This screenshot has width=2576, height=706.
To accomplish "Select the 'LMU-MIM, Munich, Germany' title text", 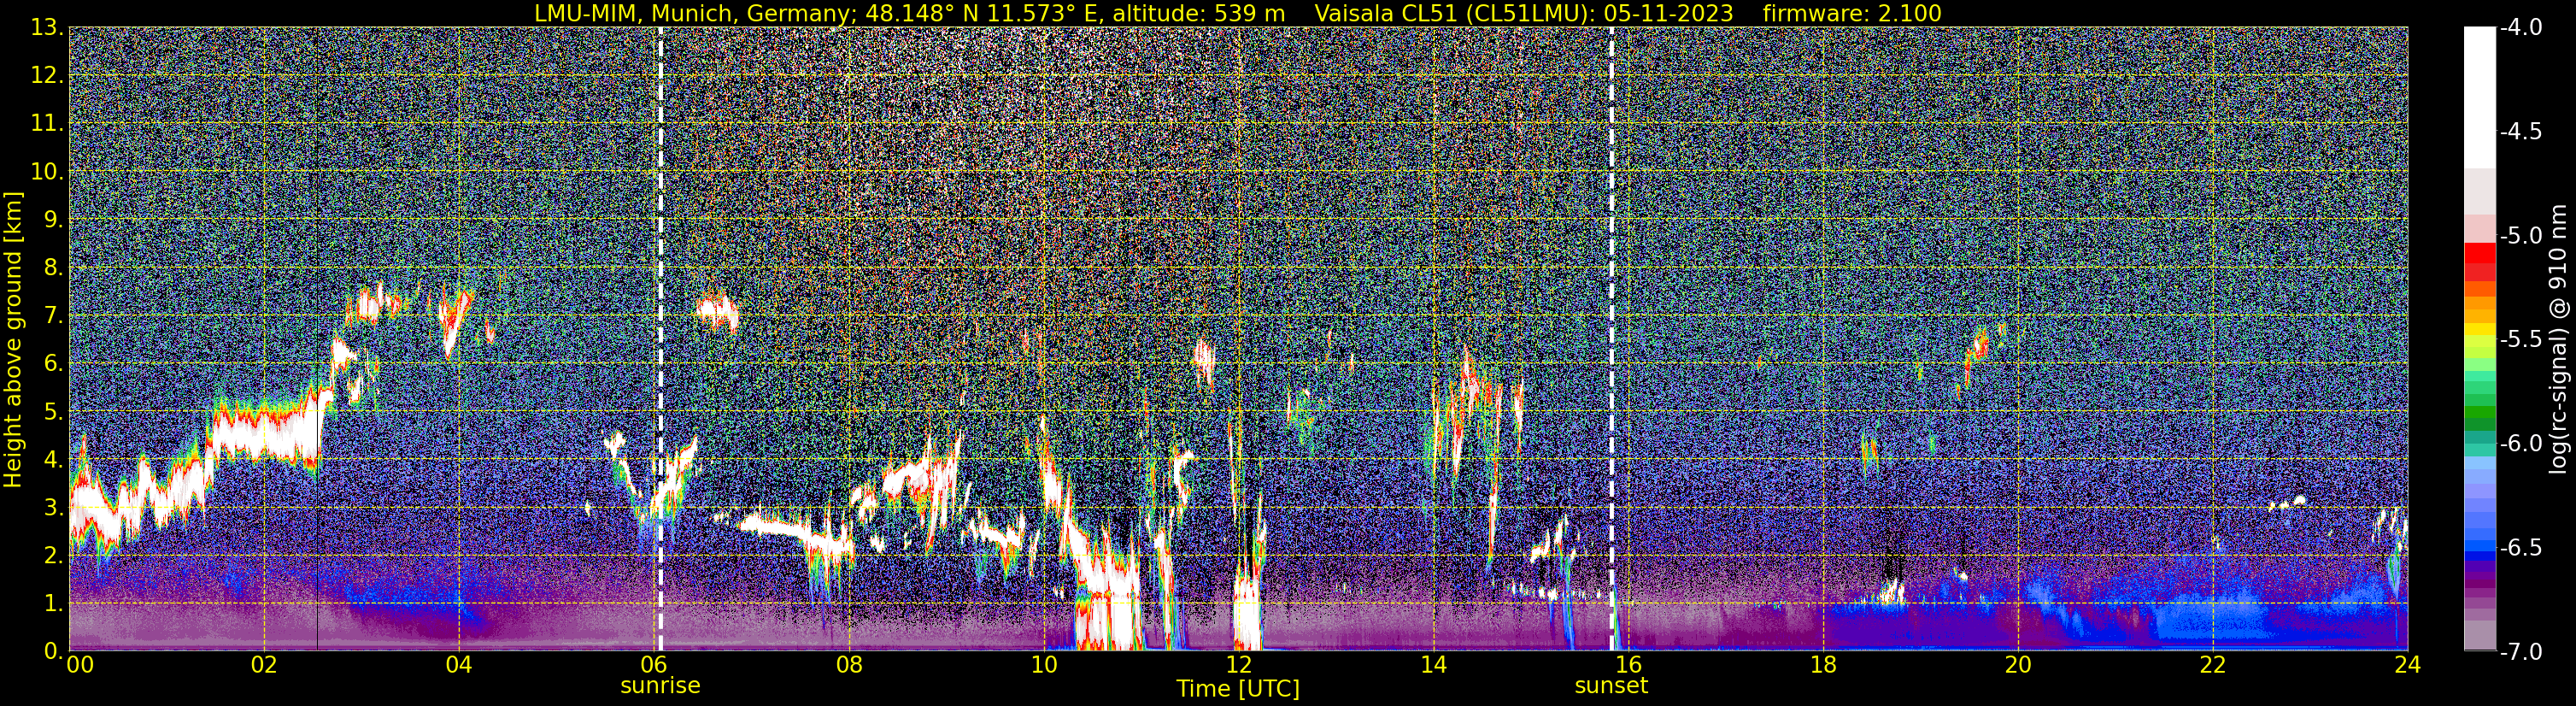I will pos(694,13).
